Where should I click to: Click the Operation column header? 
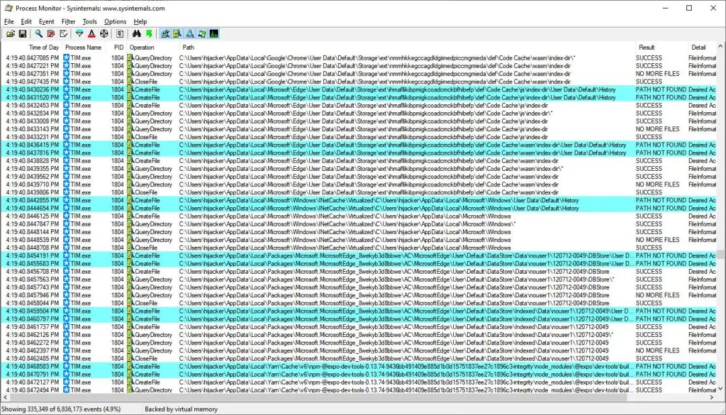coord(153,47)
